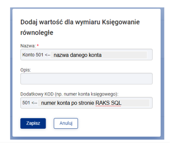Viewport: 172px width, 144px height.
Task: Click the word 'równoległe' in the heading
Action: 37,33
